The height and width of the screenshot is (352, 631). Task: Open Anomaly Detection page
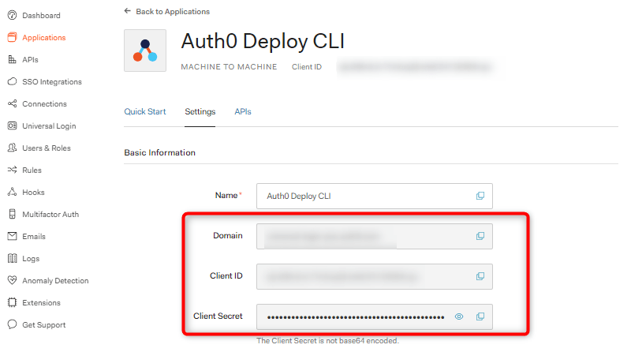(55, 280)
